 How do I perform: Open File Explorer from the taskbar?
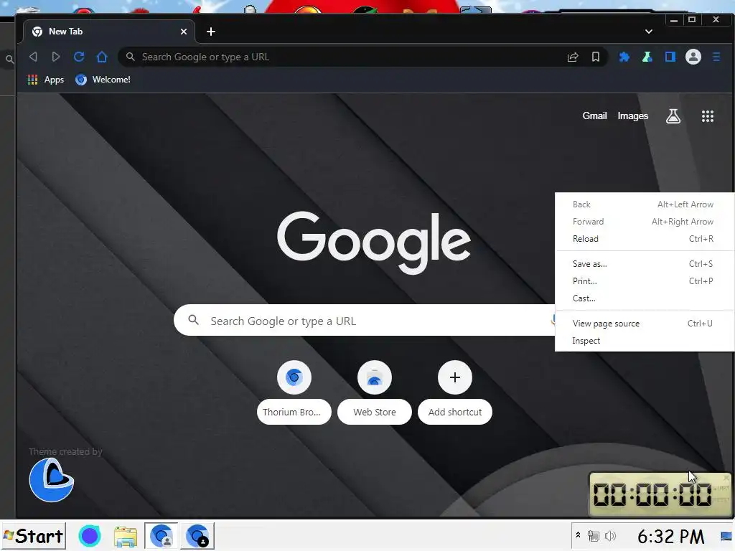[125, 537]
